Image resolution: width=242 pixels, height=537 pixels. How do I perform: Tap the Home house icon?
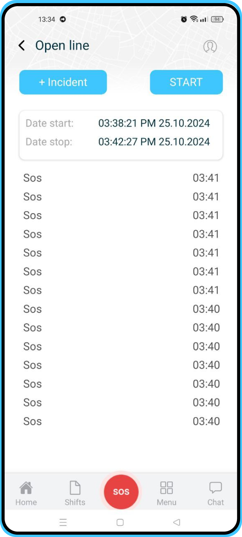[x=26, y=488]
